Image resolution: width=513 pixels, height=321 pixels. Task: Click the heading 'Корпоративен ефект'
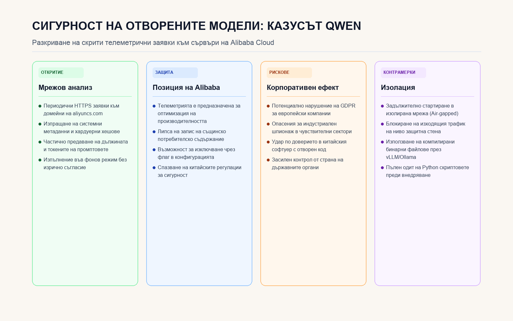[x=303, y=88]
